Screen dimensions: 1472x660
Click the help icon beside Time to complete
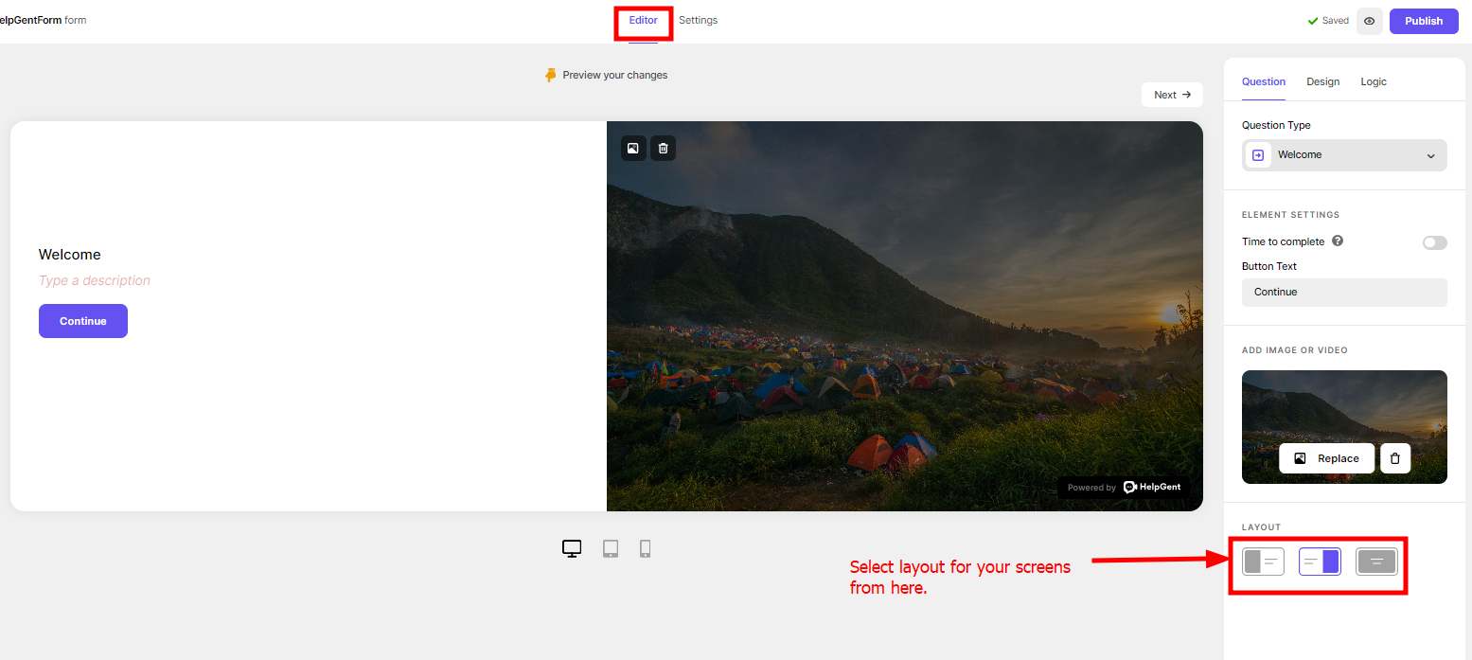[1338, 241]
